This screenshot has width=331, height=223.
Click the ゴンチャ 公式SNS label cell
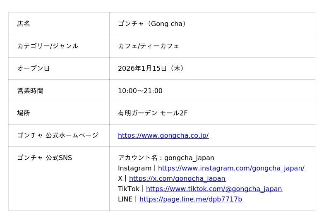[x=44, y=158]
